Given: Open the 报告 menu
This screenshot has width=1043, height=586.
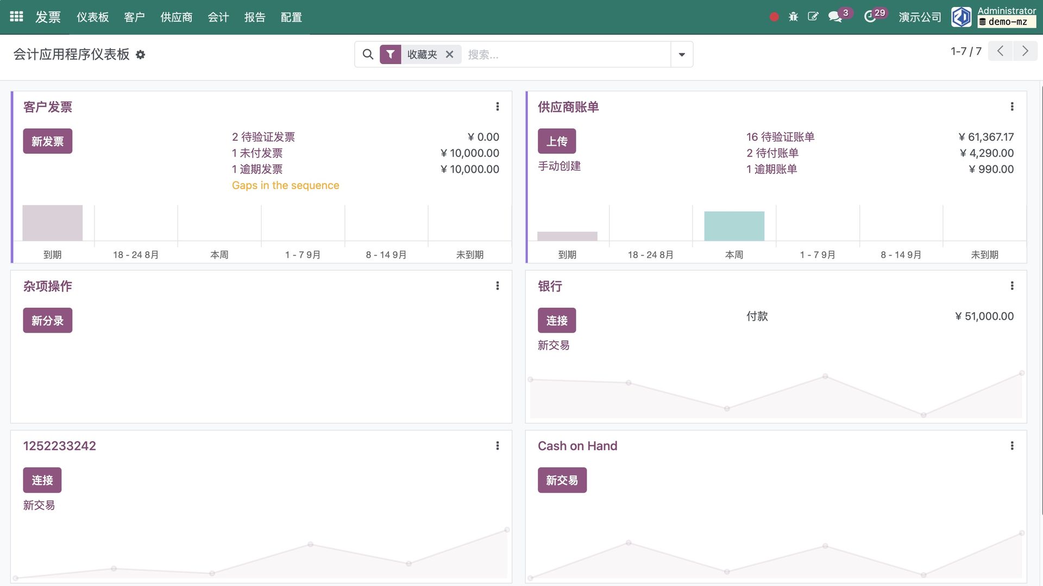Looking at the screenshot, I should click(x=255, y=17).
